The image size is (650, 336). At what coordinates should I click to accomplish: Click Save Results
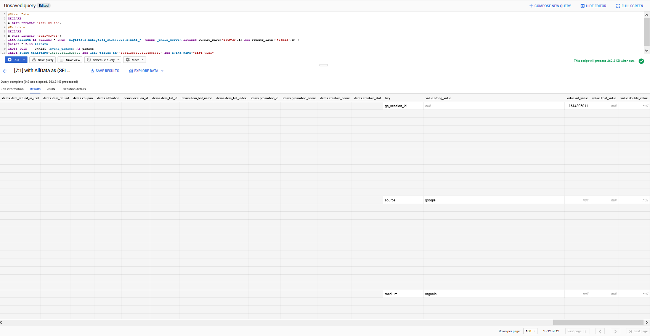pyautogui.click(x=105, y=71)
